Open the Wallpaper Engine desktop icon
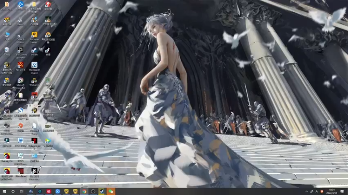This screenshot has height=195, width=348. point(34,68)
